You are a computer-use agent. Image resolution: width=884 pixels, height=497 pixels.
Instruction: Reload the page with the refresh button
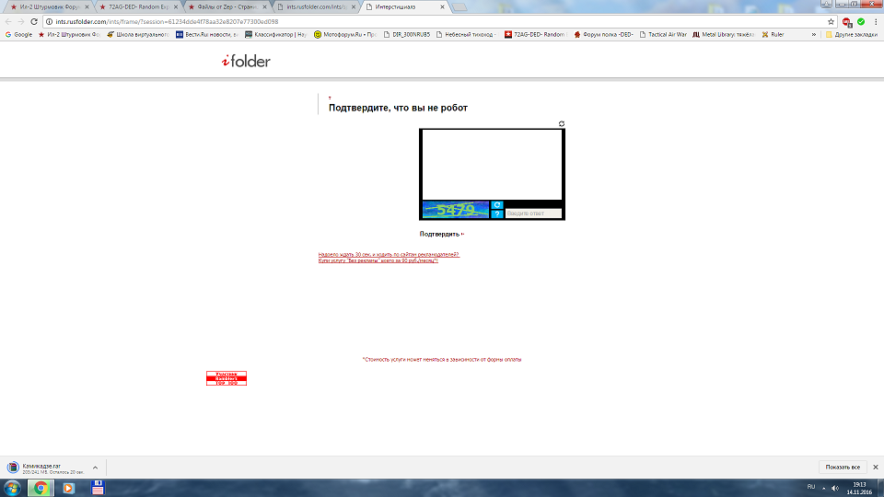point(34,21)
